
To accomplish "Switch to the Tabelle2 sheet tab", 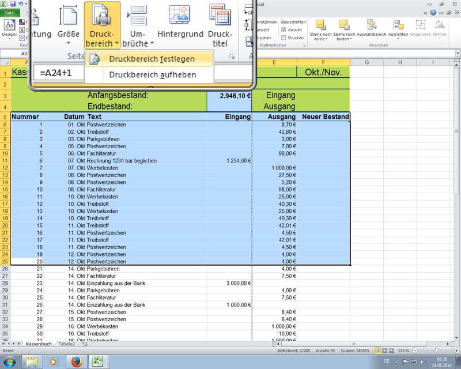I will [66, 344].
